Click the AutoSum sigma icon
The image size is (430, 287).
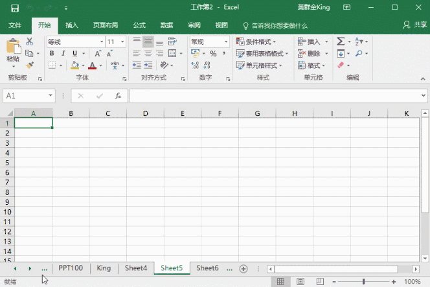pos(341,41)
